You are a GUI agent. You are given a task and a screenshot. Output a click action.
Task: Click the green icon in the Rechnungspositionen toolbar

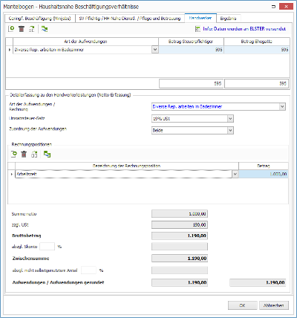tap(47, 155)
